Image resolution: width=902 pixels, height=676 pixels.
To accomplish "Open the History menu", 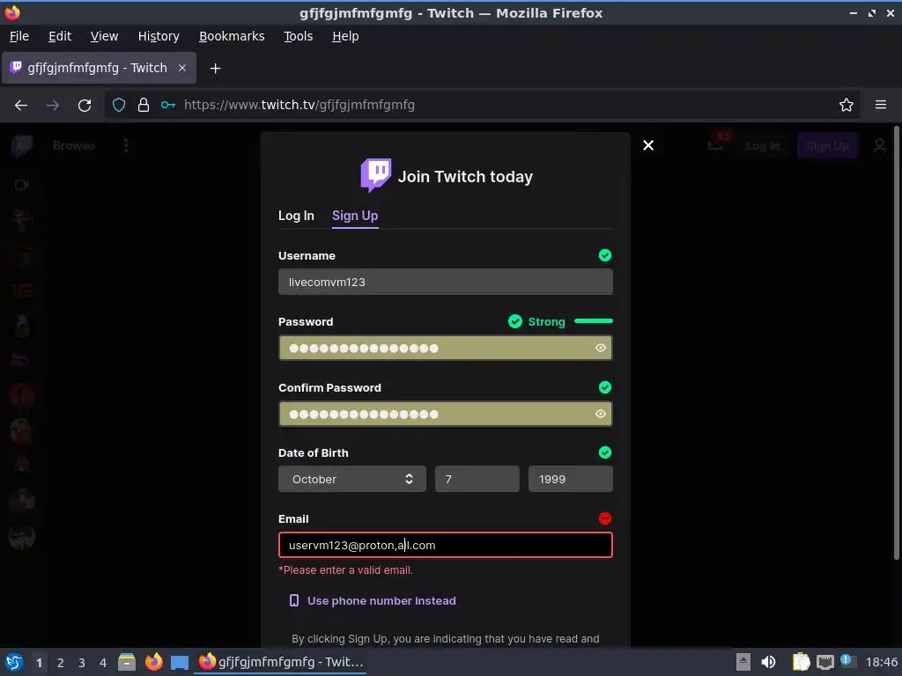I will point(159,36).
